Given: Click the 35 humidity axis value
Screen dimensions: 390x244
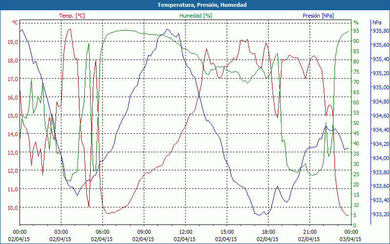Looking at the screenshot, I should point(356,154).
